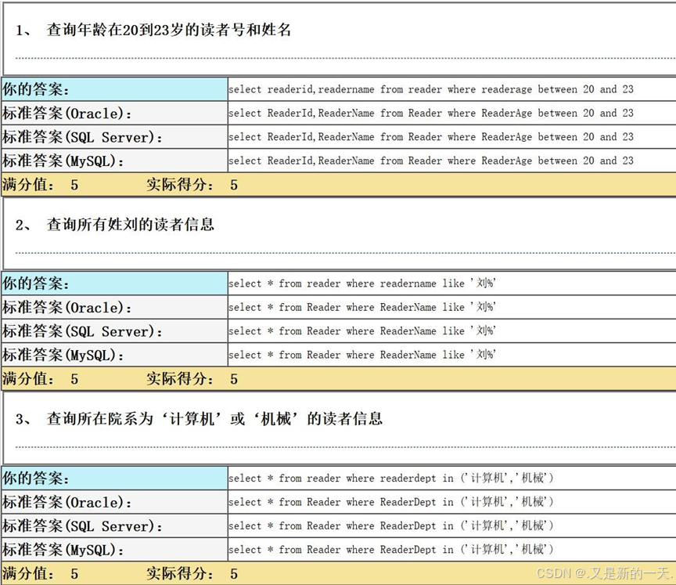
Task: Click question 2 title about surname 刘
Action: 130,225
